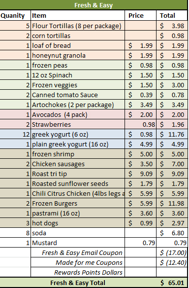Select the Avocados (4 pack) item cell
The image size is (189, 288).
coord(78,114)
